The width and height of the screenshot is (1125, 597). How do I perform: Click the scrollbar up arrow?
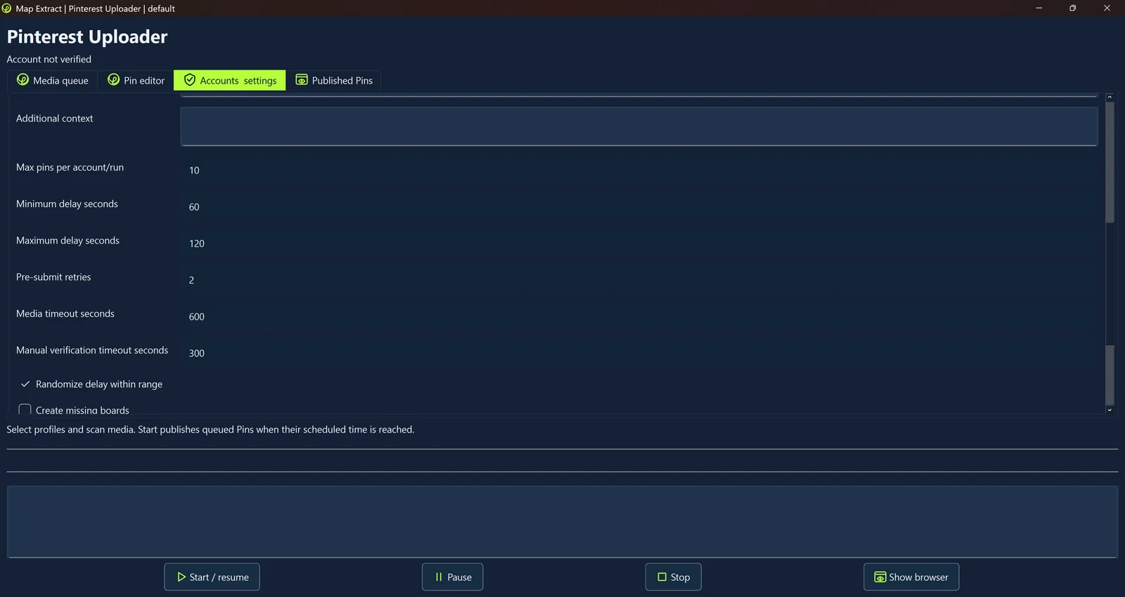click(x=1110, y=98)
